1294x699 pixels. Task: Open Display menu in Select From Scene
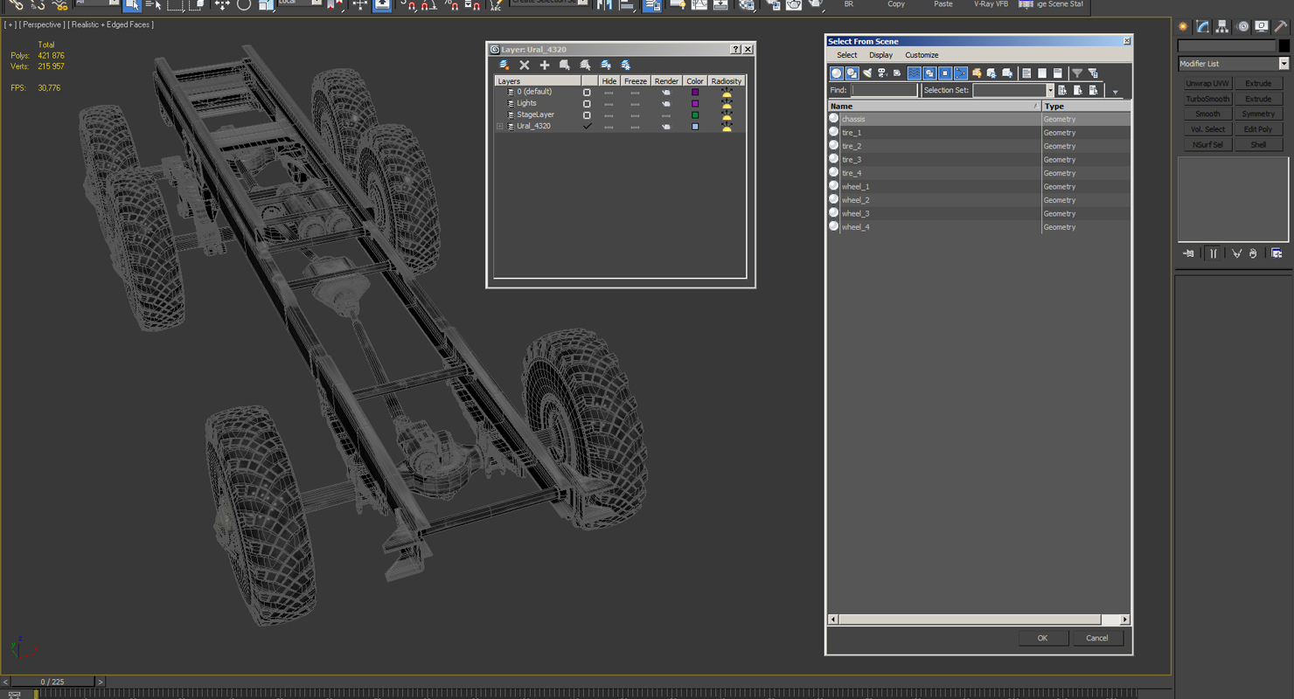(880, 55)
